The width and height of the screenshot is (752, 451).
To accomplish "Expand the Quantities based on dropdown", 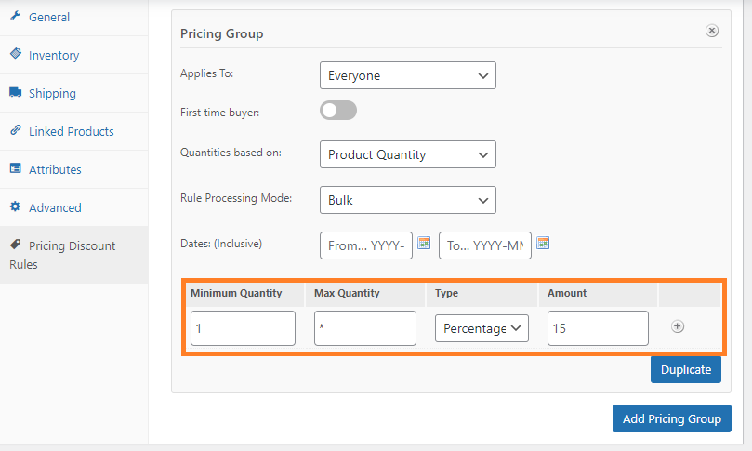I will click(x=407, y=154).
